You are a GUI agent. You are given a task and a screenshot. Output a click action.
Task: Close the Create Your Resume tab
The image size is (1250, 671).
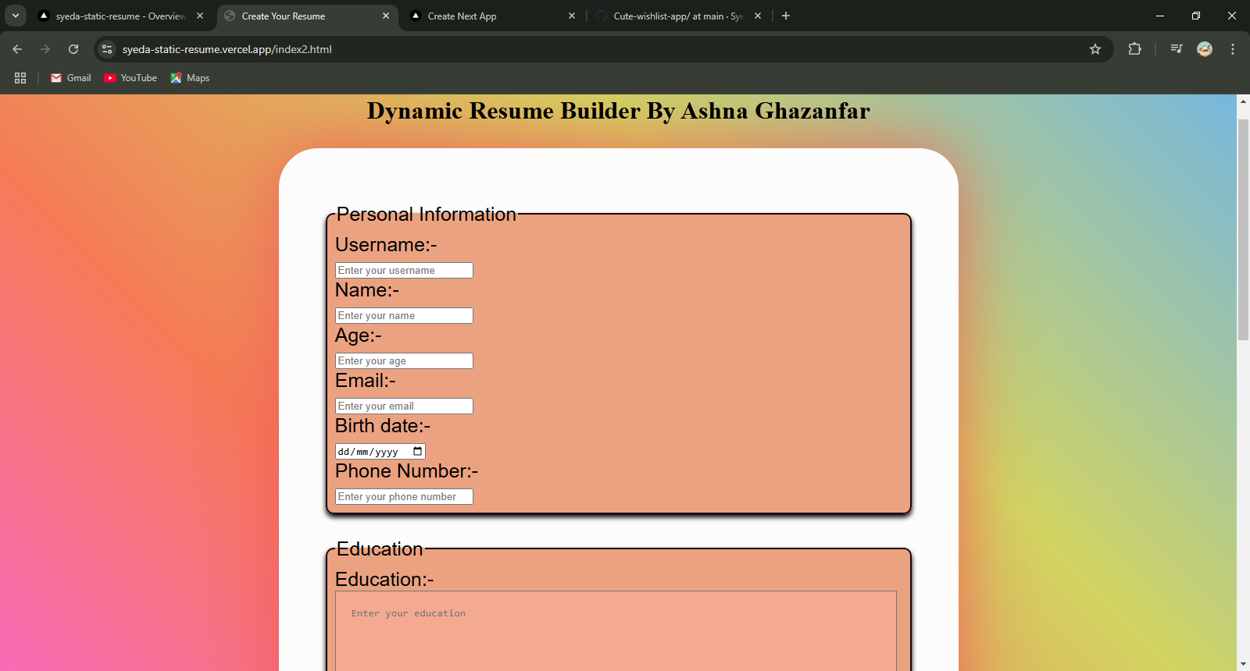point(386,16)
